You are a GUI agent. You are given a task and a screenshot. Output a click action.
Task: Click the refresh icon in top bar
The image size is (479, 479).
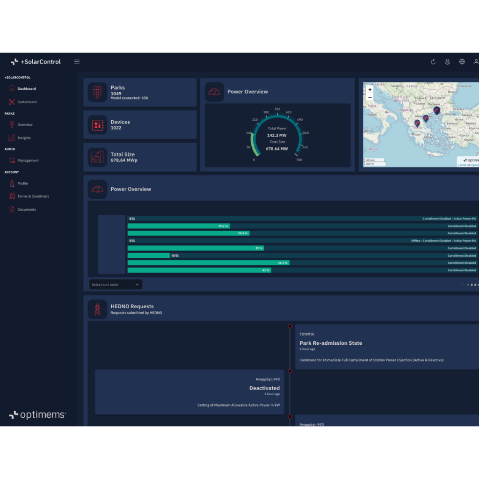point(433,62)
